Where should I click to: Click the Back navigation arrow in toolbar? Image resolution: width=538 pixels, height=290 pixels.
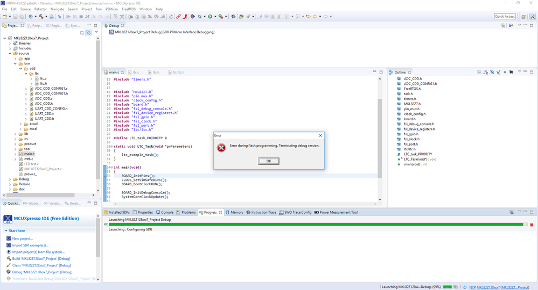pyautogui.click(x=315, y=17)
